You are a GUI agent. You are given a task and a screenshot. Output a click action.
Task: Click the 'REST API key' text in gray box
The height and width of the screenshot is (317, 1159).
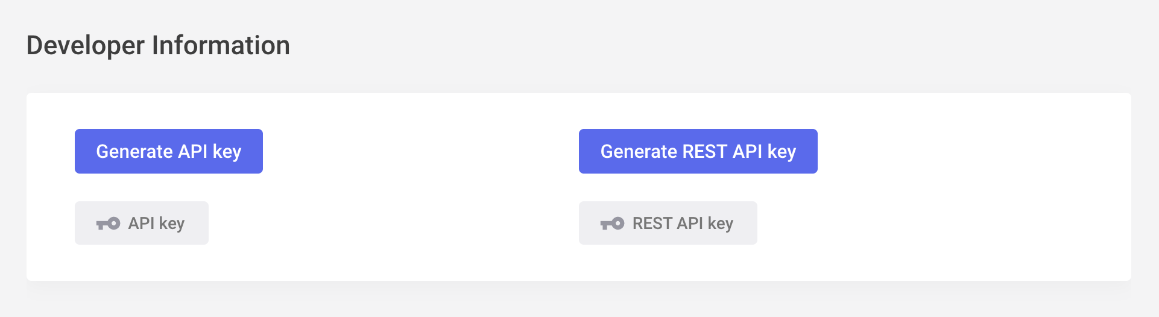coord(683,224)
